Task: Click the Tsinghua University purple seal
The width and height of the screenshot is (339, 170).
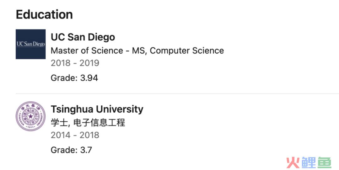Action: click(30, 116)
